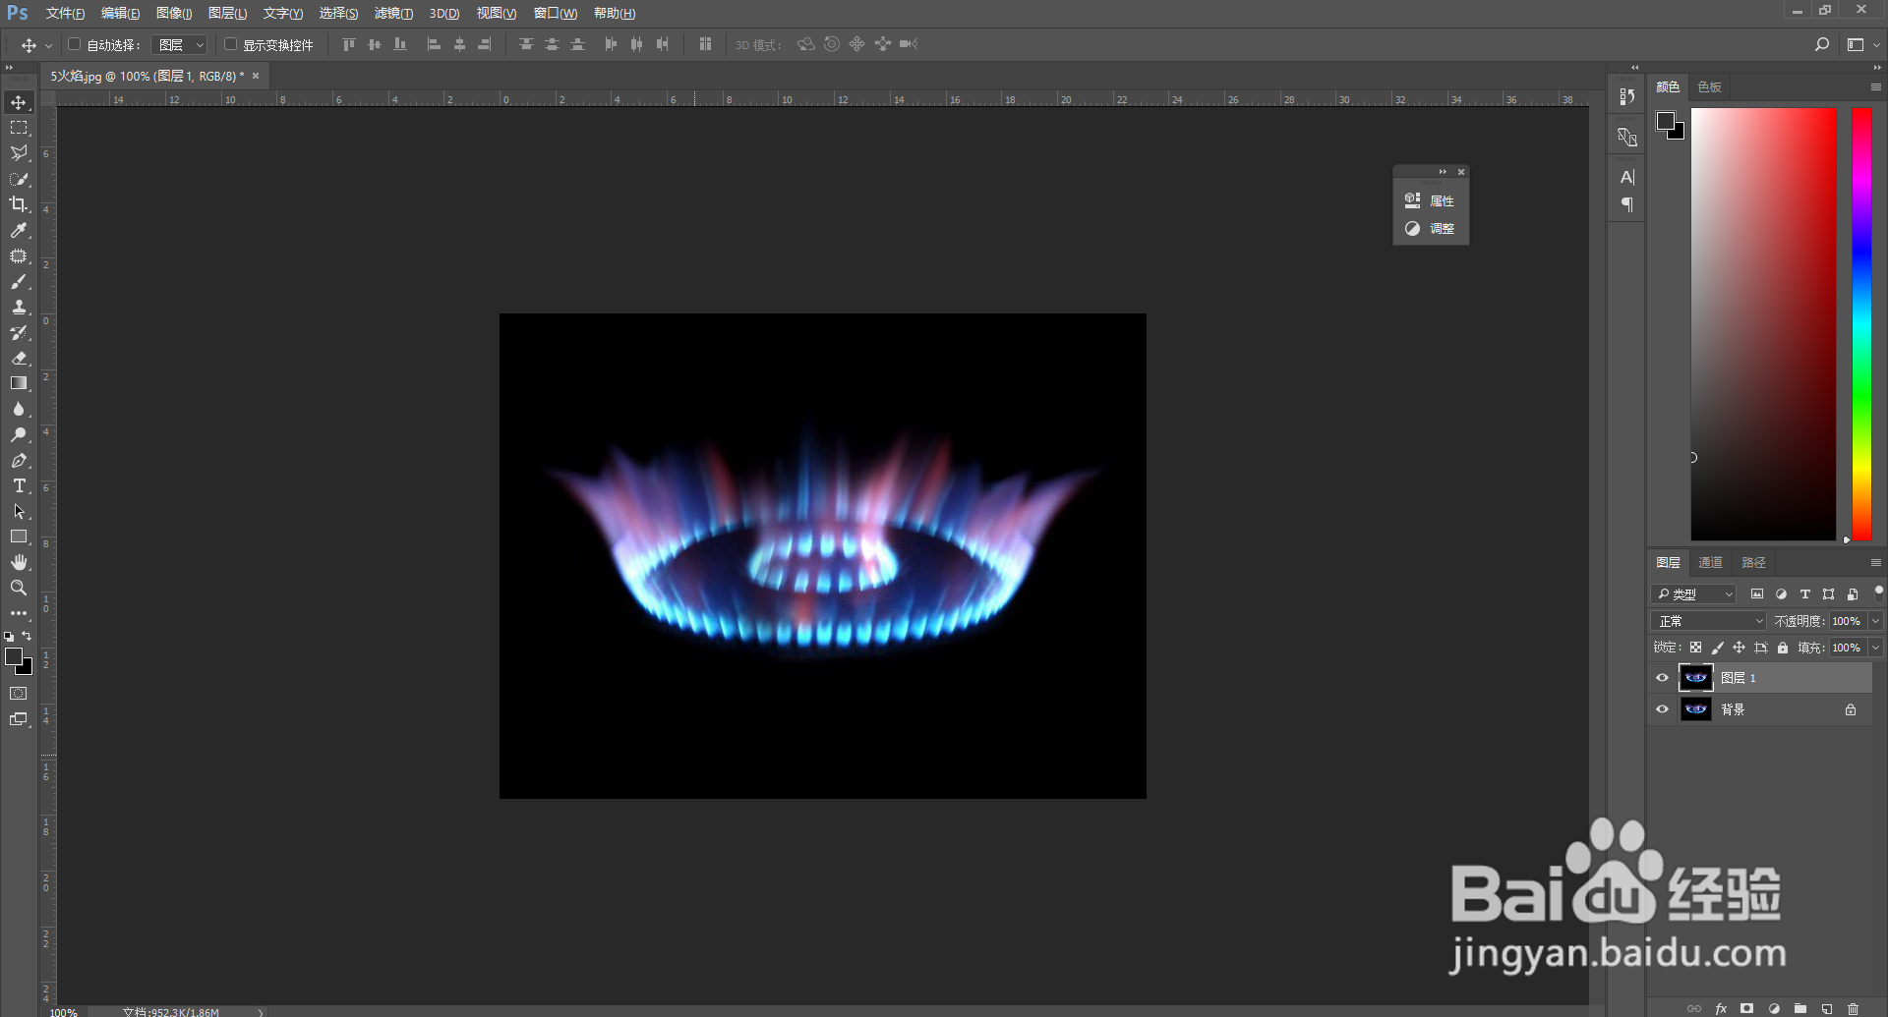The width and height of the screenshot is (1888, 1017).
Task: Pick the Eyedropper tool
Action: (18, 230)
